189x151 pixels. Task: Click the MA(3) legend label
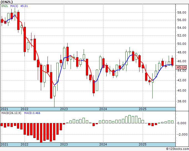pos(14,6)
